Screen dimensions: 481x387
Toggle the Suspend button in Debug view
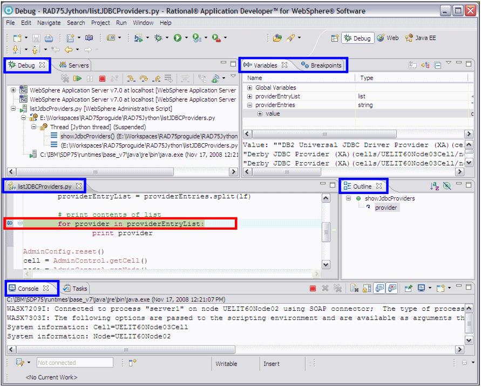pos(90,78)
